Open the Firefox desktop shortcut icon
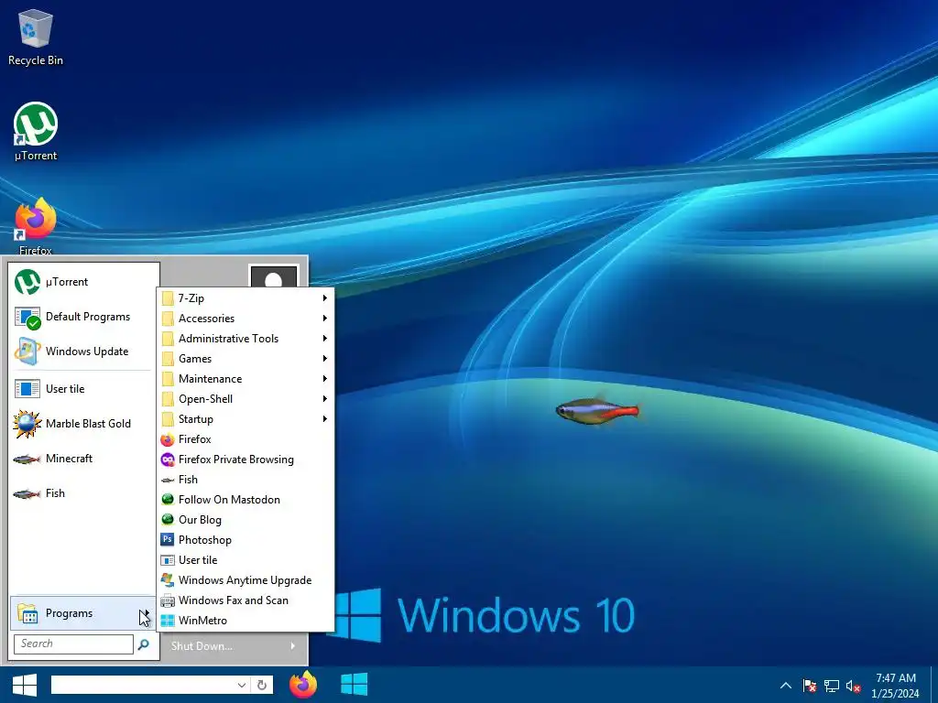 [x=36, y=226]
